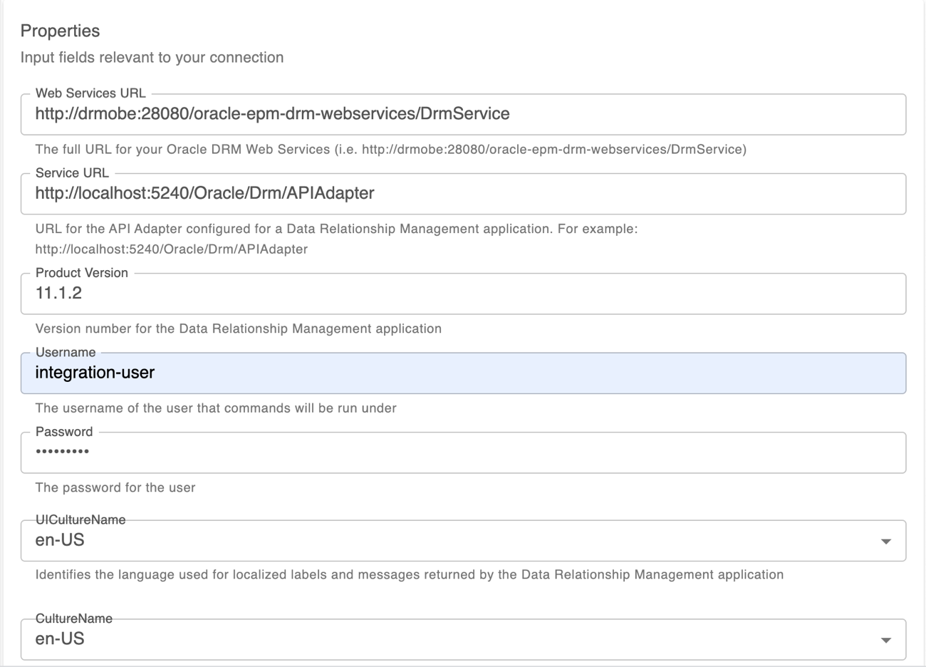Expand the UICultureName language selector
The width and height of the screenshot is (926, 667).
coord(885,540)
